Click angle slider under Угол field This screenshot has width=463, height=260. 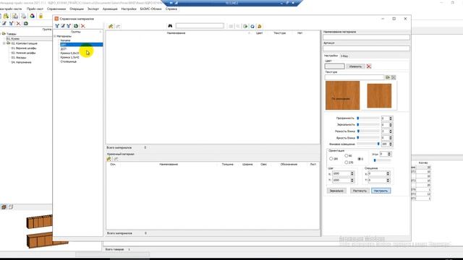[x=382, y=160]
